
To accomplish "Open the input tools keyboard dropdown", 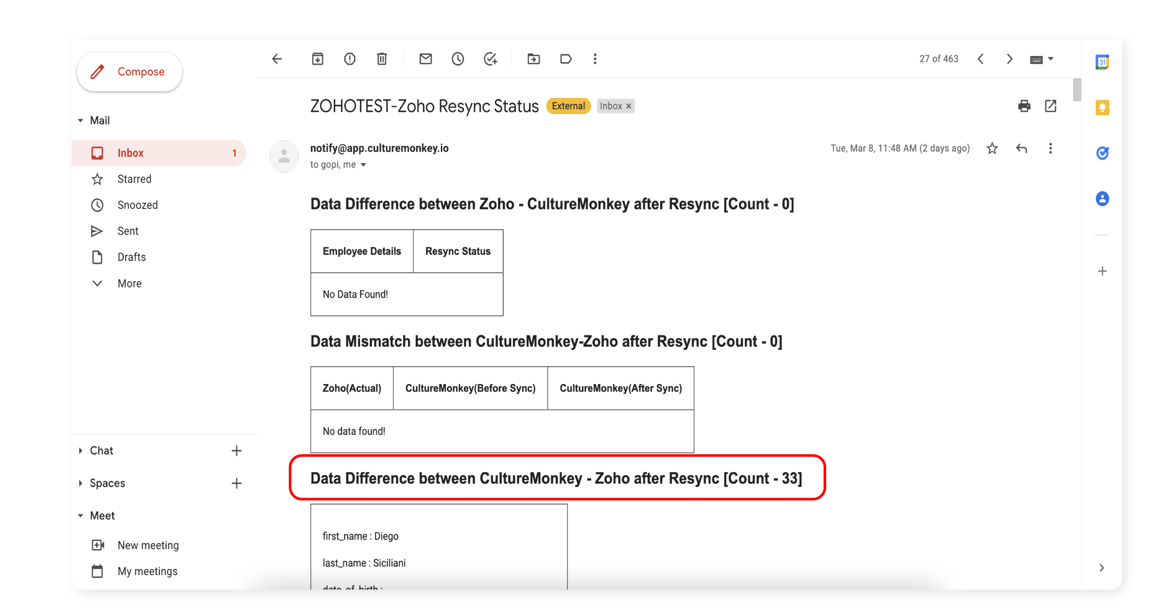I will pos(1042,59).
